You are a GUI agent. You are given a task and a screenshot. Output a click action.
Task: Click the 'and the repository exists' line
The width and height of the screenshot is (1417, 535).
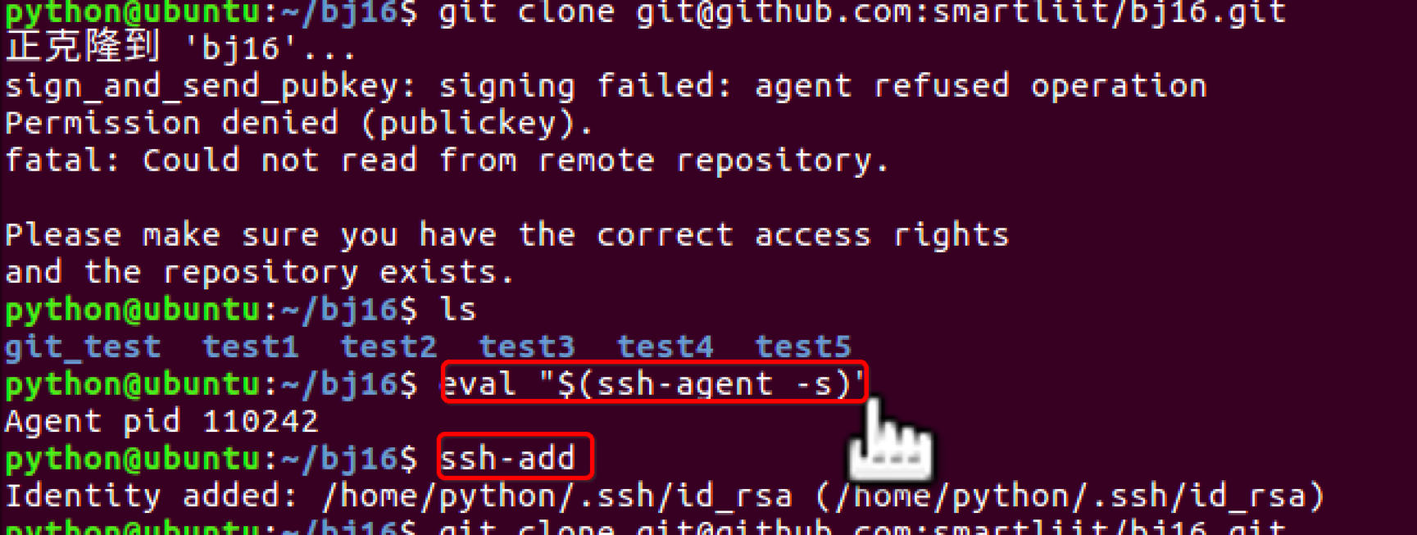(x=259, y=272)
